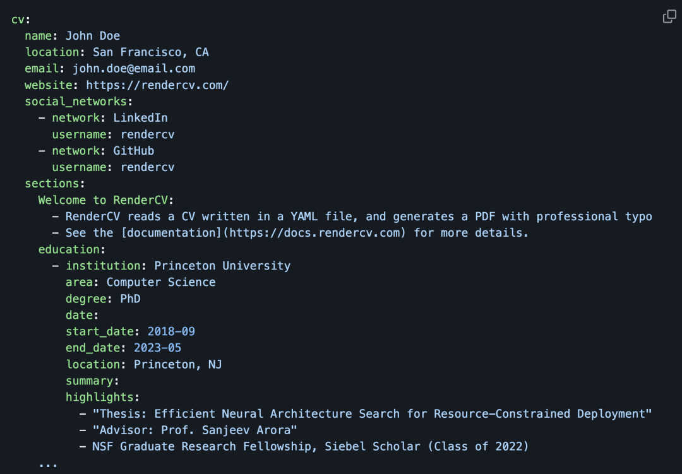Click the LinkedIn network value
The image size is (682, 474).
pos(140,118)
